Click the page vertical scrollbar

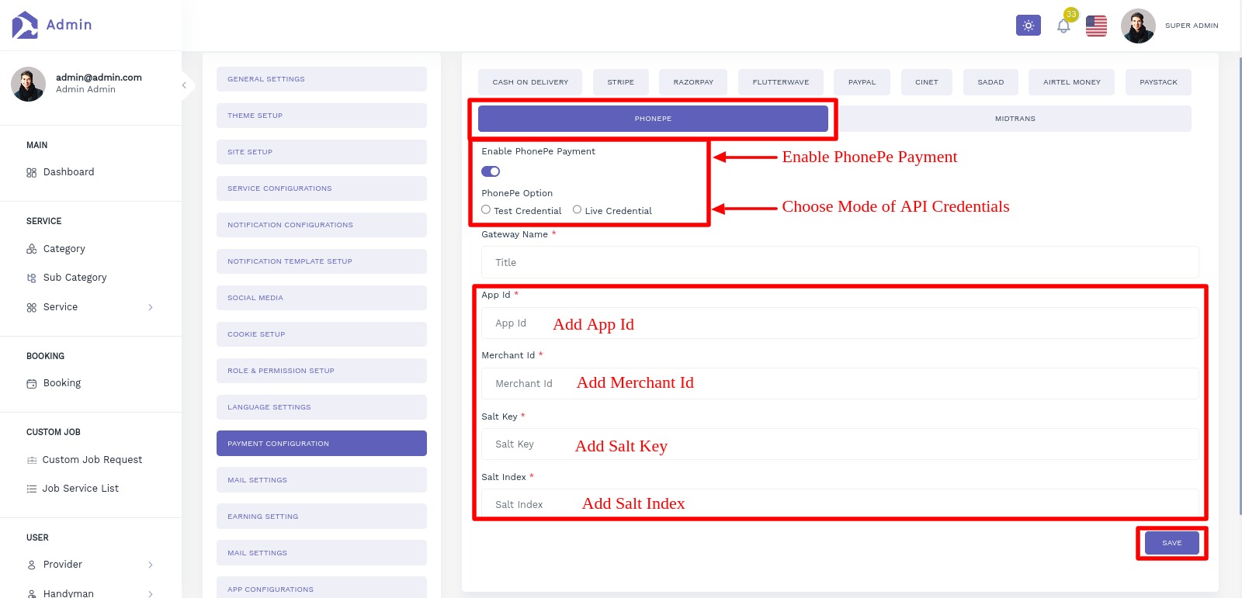click(1240, 287)
